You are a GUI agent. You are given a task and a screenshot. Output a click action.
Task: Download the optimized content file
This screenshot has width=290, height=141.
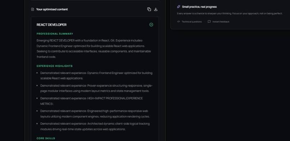156,9
